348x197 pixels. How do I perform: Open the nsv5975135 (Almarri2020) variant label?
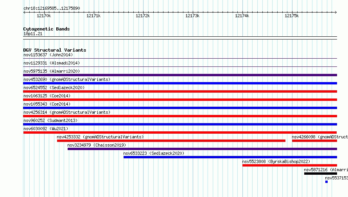[x=52, y=71]
